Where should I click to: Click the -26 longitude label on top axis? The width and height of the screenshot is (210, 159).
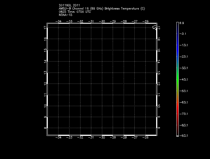click(x=145, y=21)
